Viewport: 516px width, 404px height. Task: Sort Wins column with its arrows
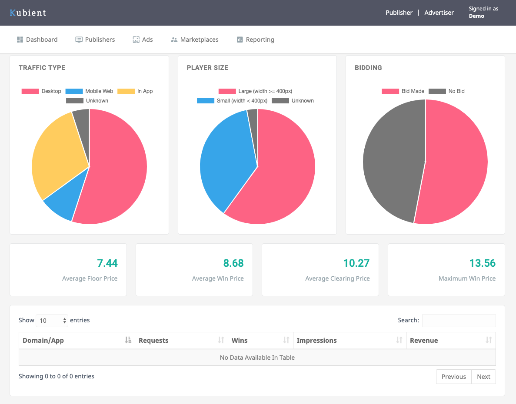click(x=286, y=340)
